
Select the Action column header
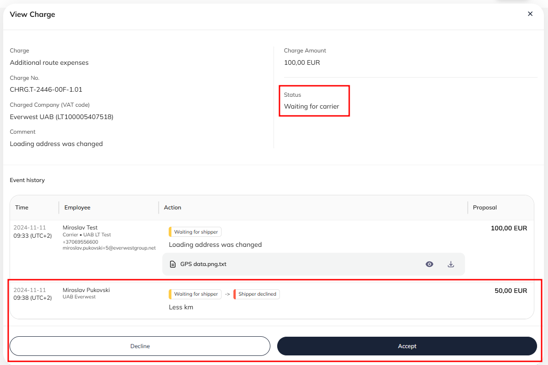173,207
